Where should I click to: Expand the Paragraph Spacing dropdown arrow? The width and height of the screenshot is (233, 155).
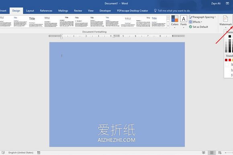pos(215,17)
